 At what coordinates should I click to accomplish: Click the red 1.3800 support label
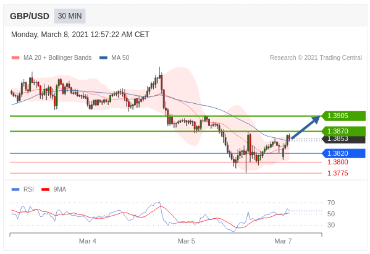(x=338, y=162)
